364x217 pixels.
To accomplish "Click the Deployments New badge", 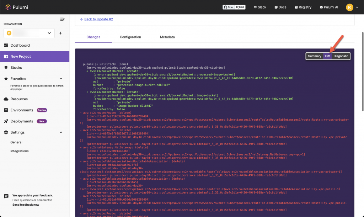I will pos(42,121).
